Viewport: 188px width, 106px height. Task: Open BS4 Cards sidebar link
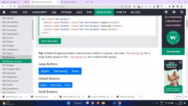tap(16, 85)
